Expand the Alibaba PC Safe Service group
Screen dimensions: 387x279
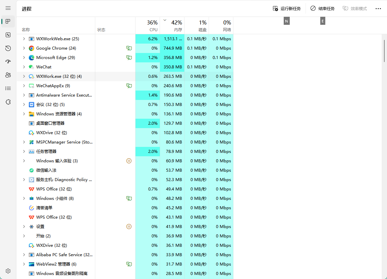24,255
